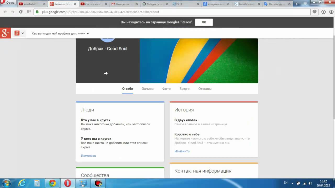
Task: Close the Gmail 'Входящие' tab
Action: coord(136,4)
